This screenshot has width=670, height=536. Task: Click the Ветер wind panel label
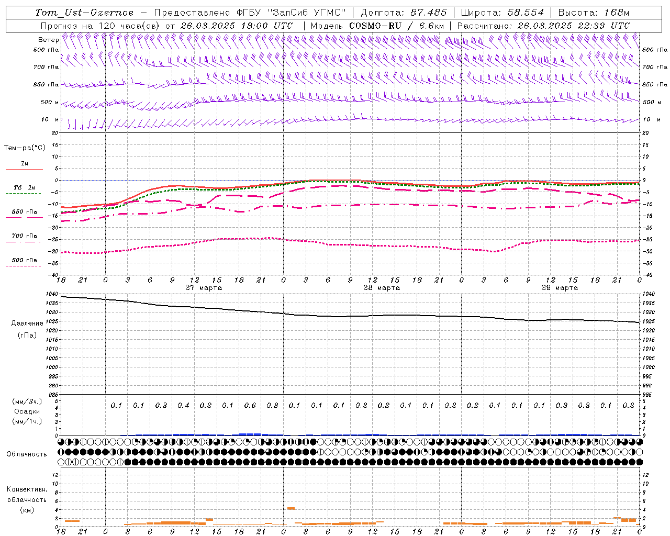[x=48, y=40]
